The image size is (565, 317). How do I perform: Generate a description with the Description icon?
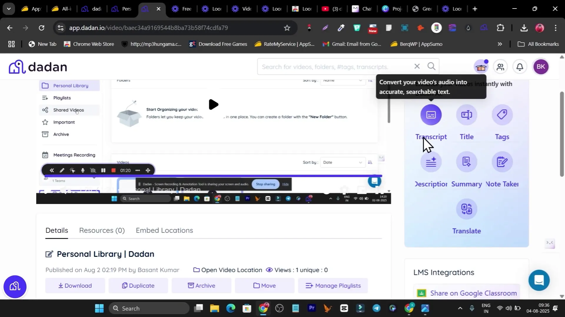(431, 162)
